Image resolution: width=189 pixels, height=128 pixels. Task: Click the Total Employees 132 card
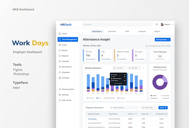pyautogui.click(x=160, y=55)
